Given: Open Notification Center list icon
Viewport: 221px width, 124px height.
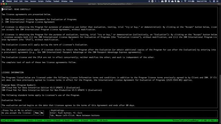Looking at the screenshot, I should coord(217,1).
